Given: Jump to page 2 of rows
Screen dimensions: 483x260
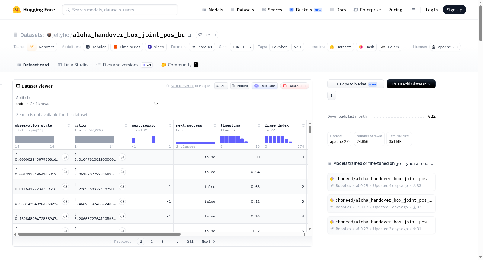Looking at the screenshot, I should click(152, 242).
